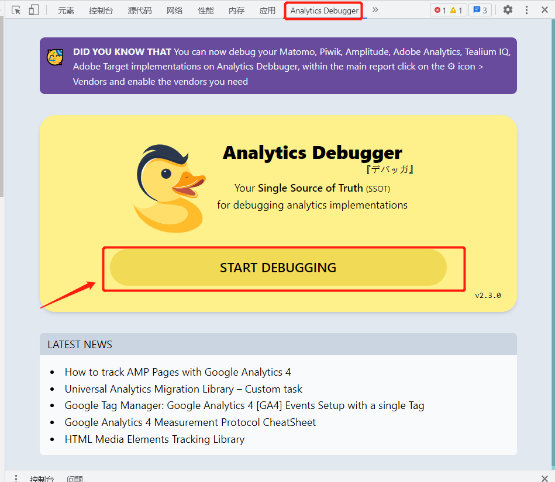Screen dimensions: 555x482
Task: Select the 应用 (Application) tab
Action: (267, 11)
